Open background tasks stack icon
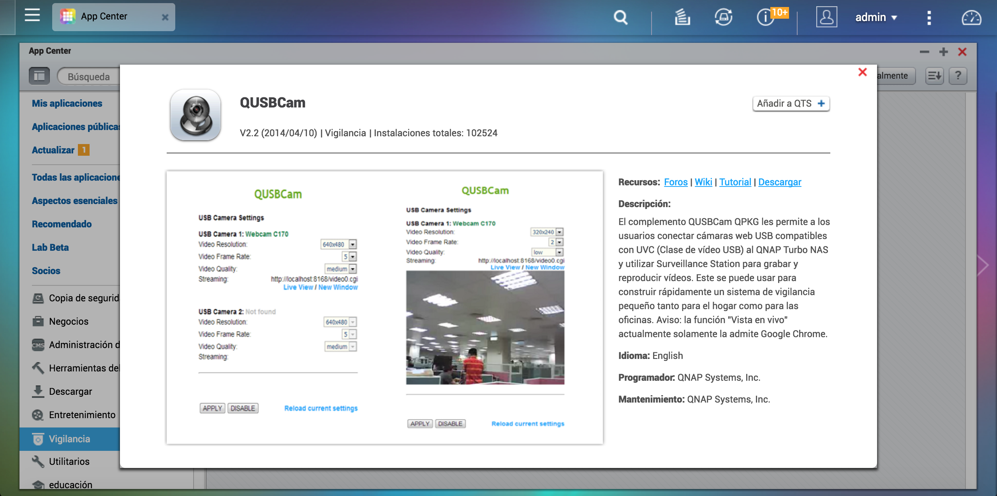Image resolution: width=997 pixels, height=496 pixels. click(x=682, y=18)
